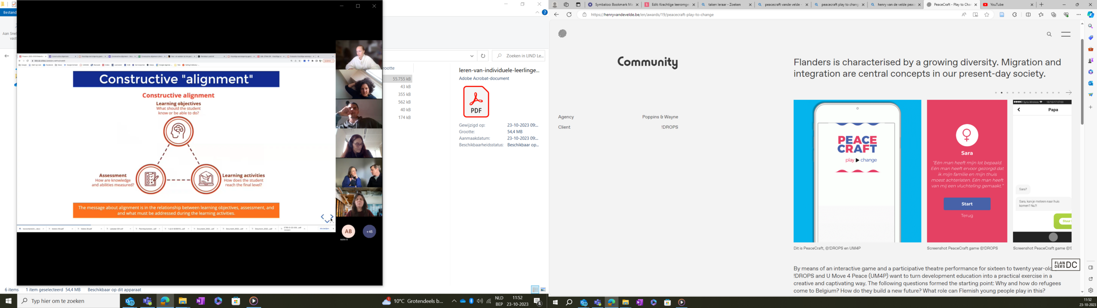The height and width of the screenshot is (308, 1097).
Task: Open the Edge tab actions menu icon
Action: tap(578, 5)
